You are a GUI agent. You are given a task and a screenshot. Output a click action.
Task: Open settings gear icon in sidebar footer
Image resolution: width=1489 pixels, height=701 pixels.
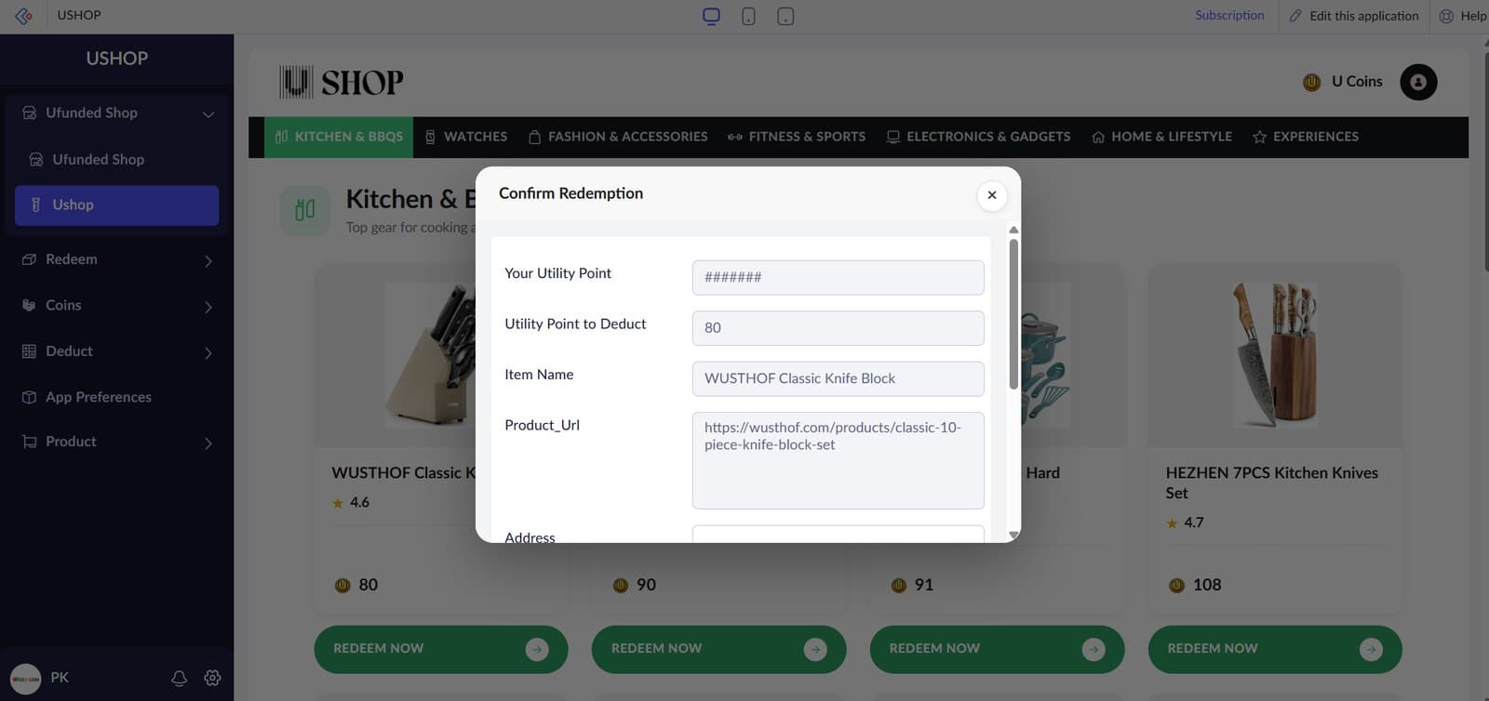click(x=212, y=678)
